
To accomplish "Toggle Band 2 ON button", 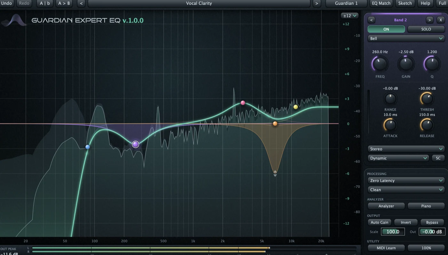I will click(x=386, y=29).
